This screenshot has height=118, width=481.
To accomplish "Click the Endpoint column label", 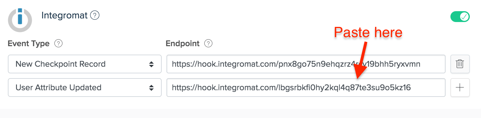I will [183, 43].
